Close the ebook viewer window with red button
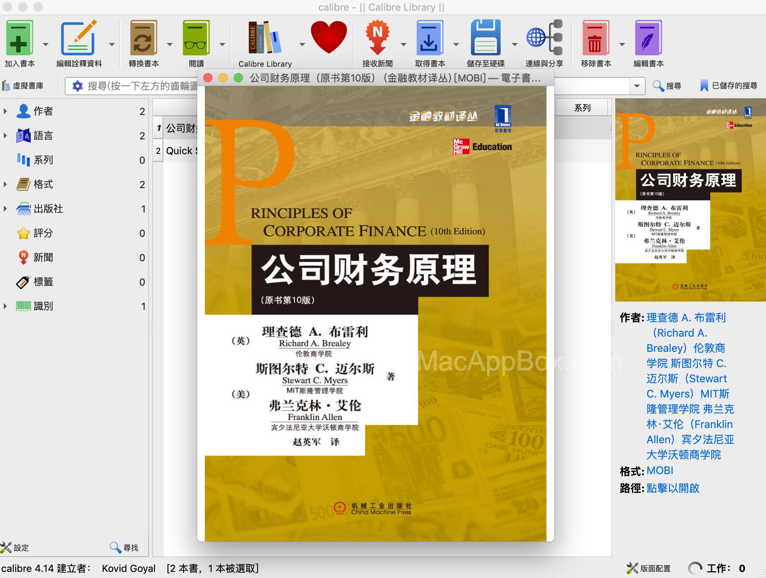The height and width of the screenshot is (578, 766). pos(208,78)
